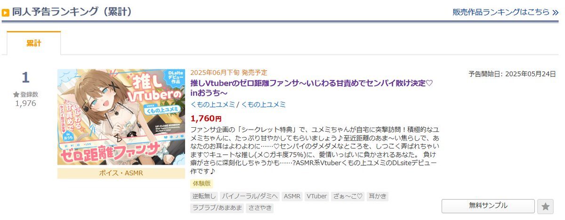
Task: Click the ボイス・ASMR category label
Action: pyautogui.click(x=121, y=173)
